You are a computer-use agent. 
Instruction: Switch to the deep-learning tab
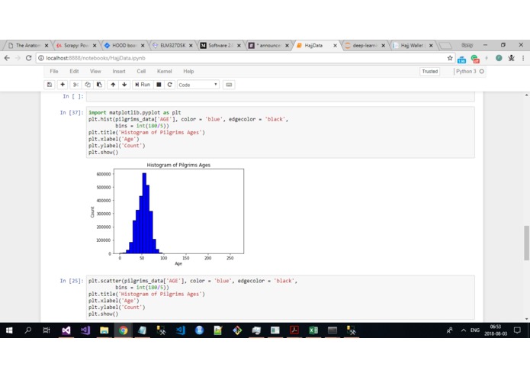365,45
